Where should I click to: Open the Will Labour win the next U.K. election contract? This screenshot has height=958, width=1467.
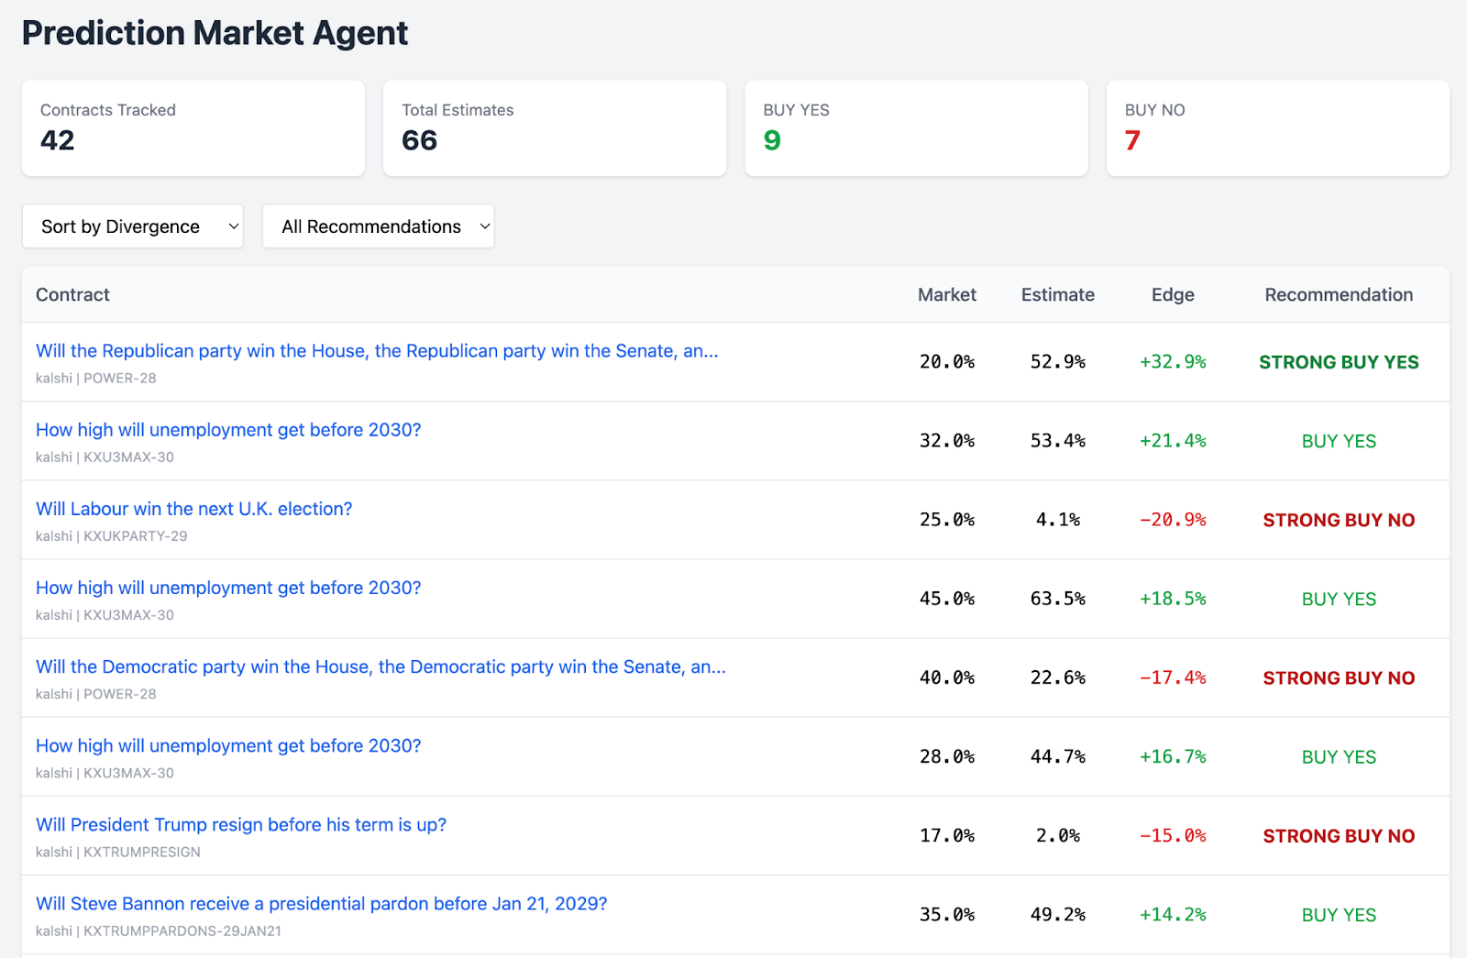coord(193,509)
